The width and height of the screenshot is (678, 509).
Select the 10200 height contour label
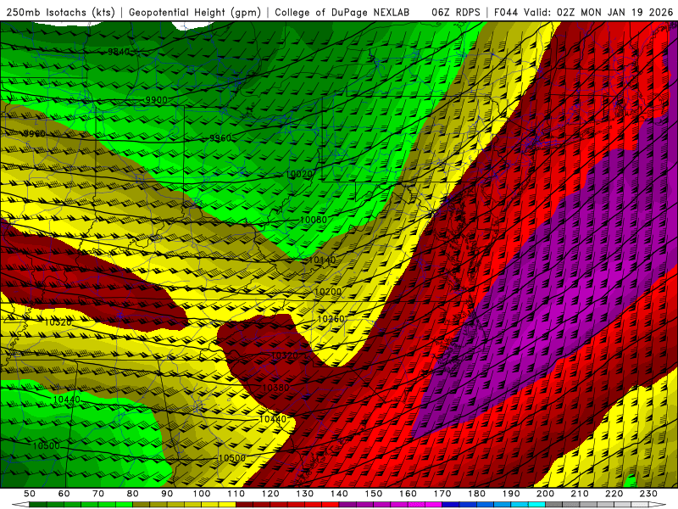pyautogui.click(x=328, y=292)
